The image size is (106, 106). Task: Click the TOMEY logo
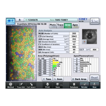coord(83,19)
